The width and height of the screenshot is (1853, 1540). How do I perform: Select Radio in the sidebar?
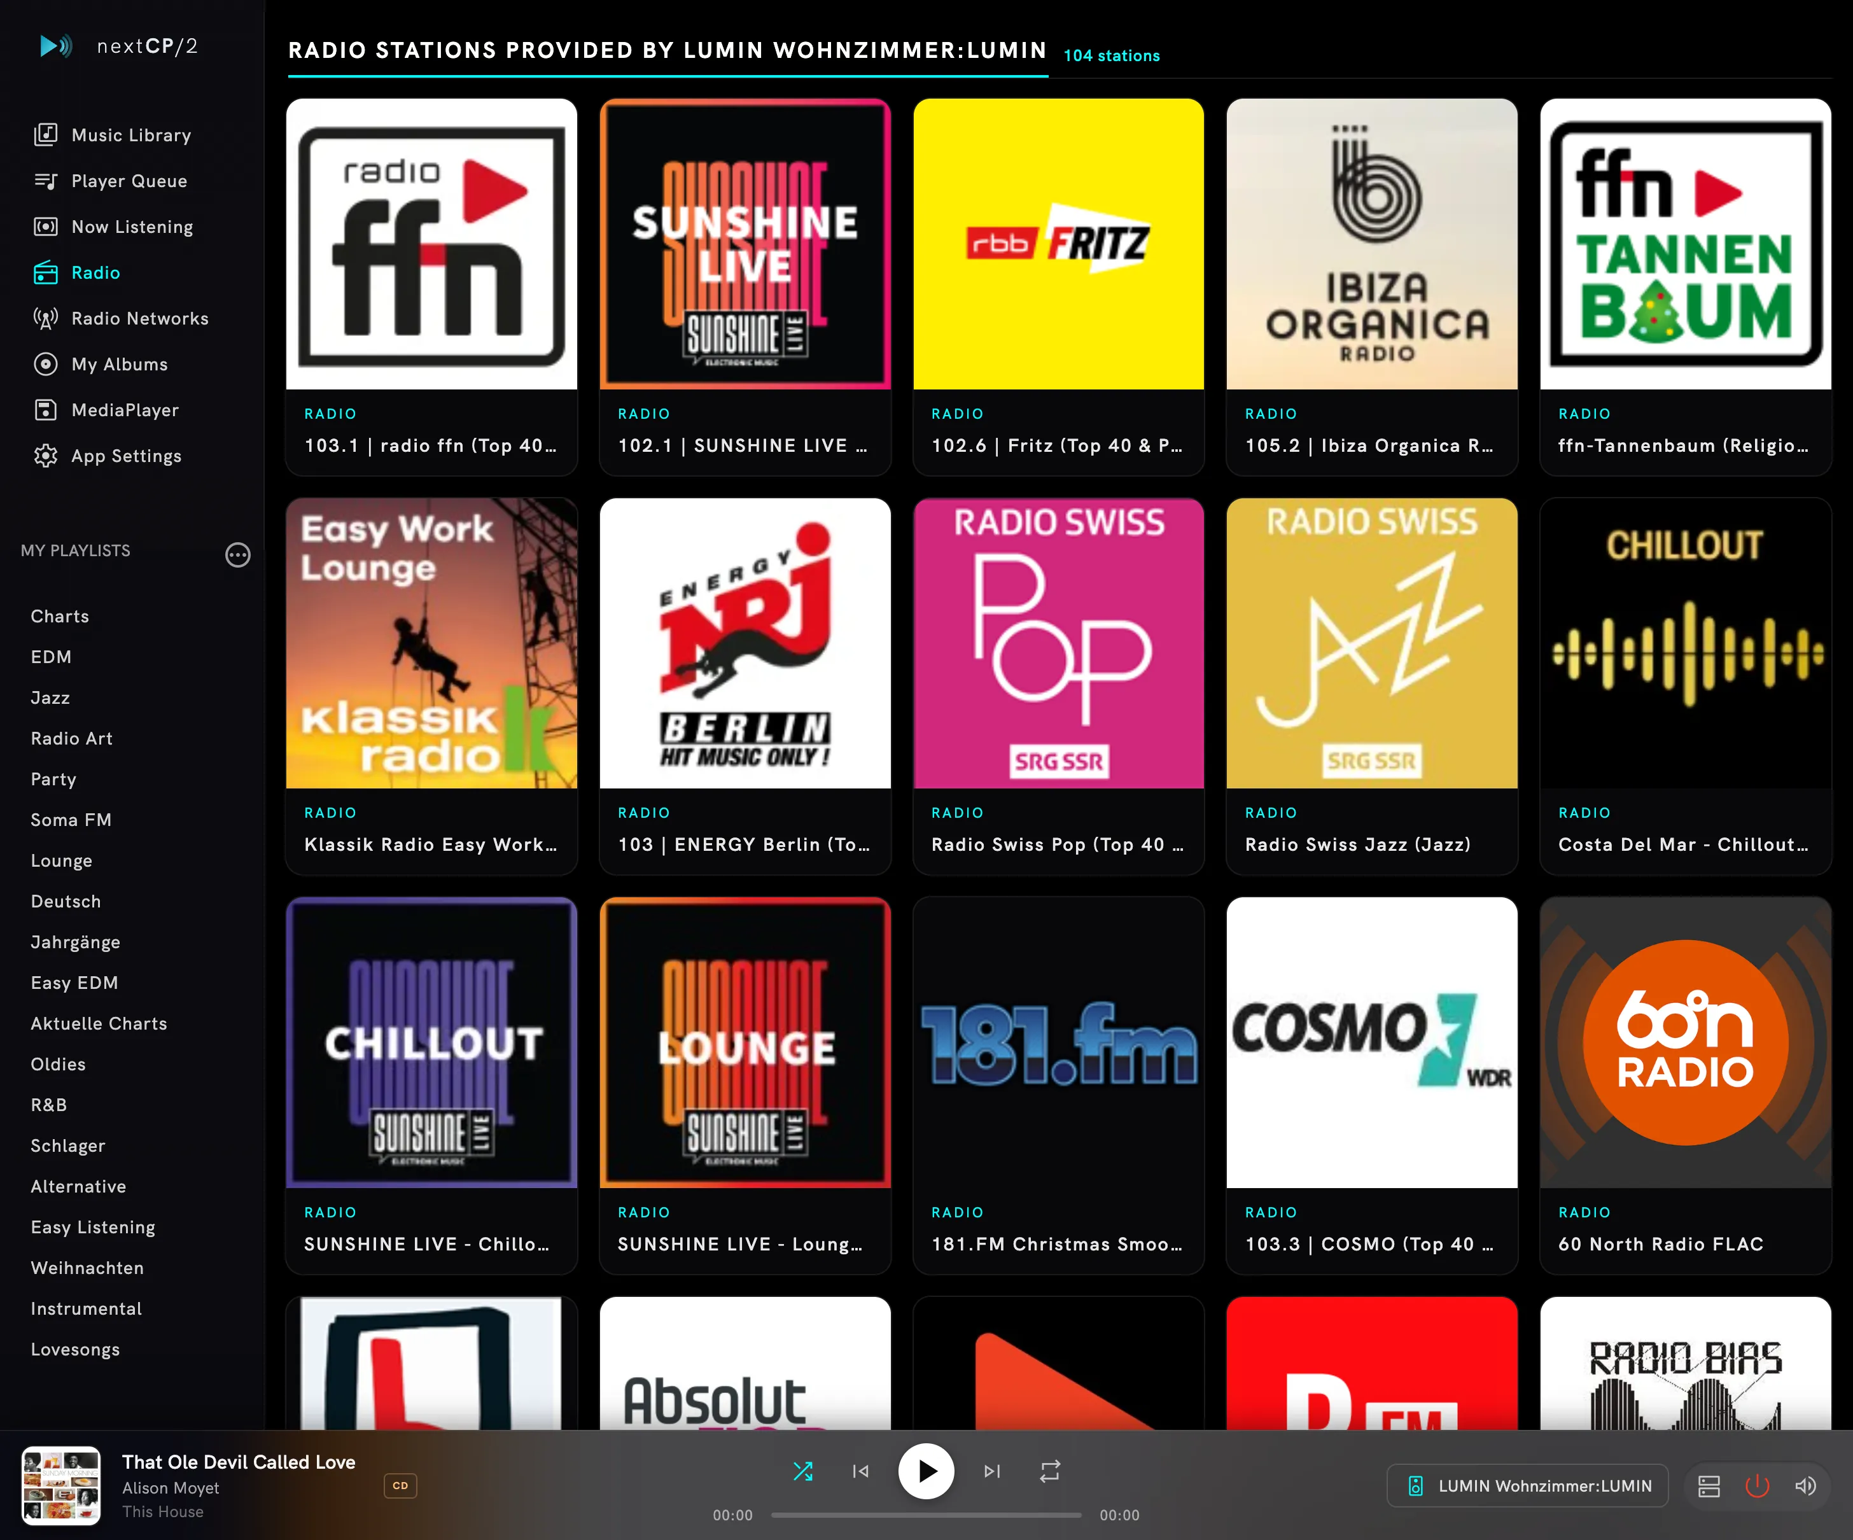pyautogui.click(x=77, y=273)
